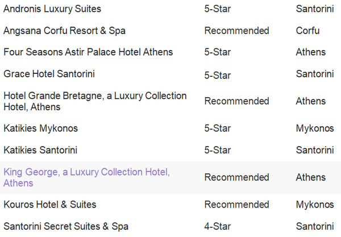Open Santorini Secret Suites & Spa
Image resolution: width=341 pixels, height=237 pixels.
tap(66, 226)
